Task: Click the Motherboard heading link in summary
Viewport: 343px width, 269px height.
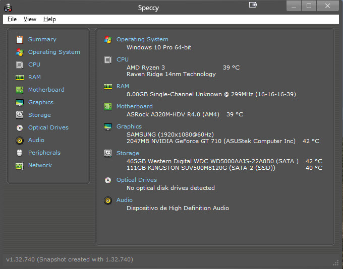Action: (135, 106)
